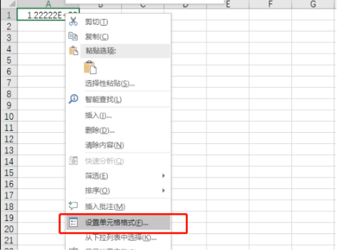Select column F header
This screenshot has width=337, height=251.
pos(270,4)
